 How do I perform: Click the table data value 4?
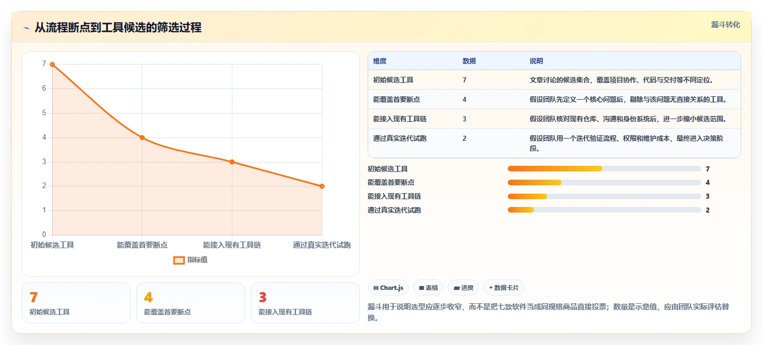click(464, 100)
